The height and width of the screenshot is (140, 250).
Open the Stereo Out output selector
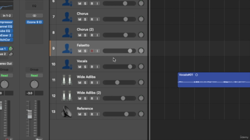(x=7, y=64)
